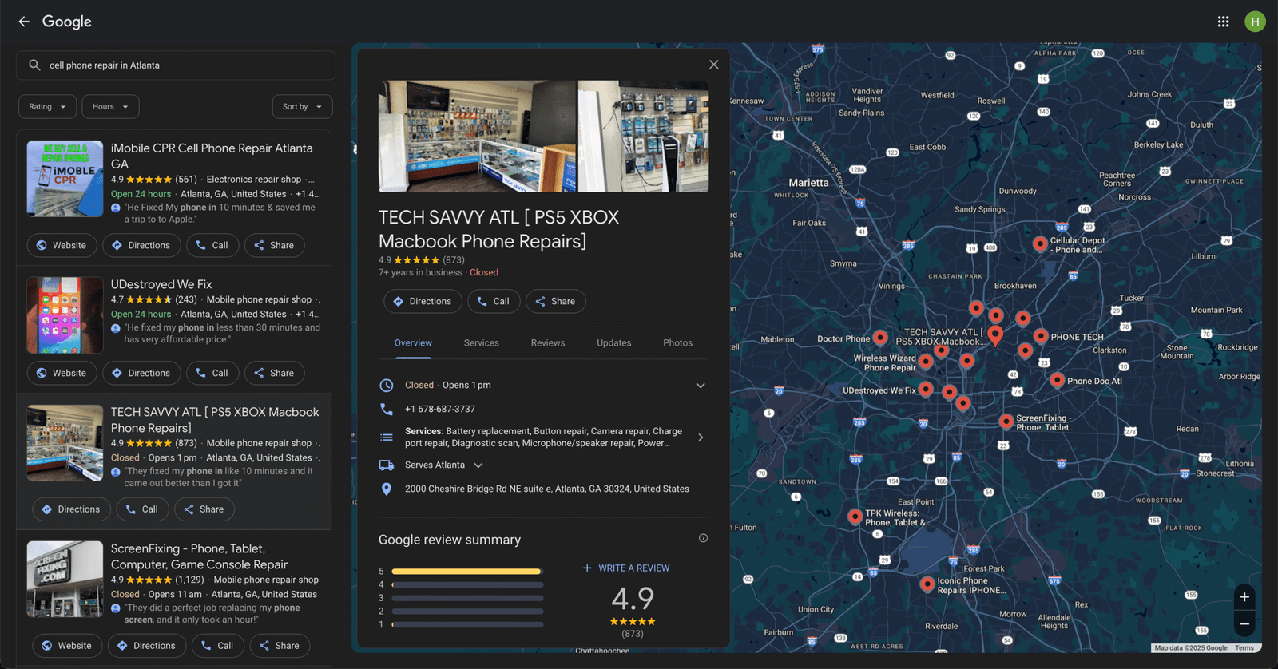Viewport: 1278px width, 669px height.
Task: Click the 1-star rating bar
Action: point(467,624)
